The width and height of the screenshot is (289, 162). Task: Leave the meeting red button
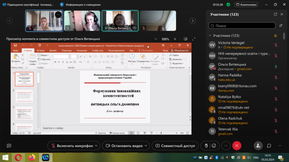(x=237, y=146)
